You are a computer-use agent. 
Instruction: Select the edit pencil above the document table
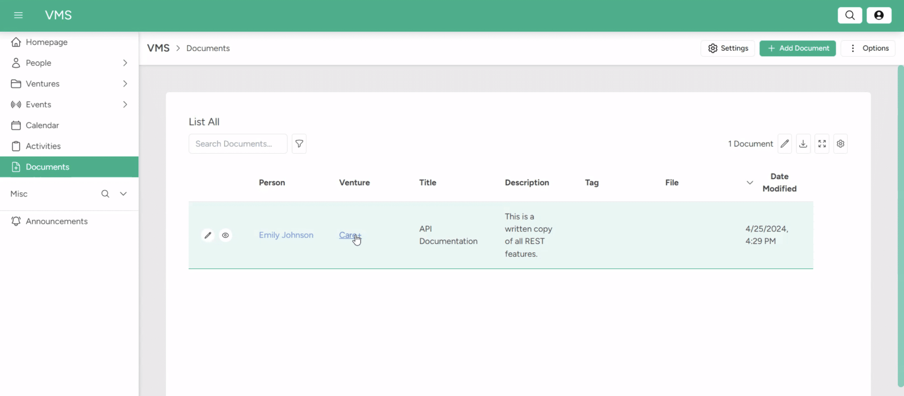785,144
